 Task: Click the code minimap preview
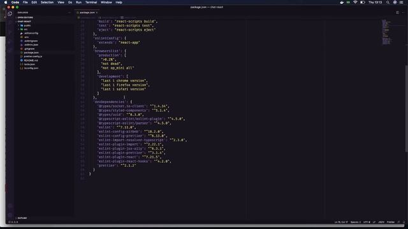pyautogui.click(x=386, y=32)
